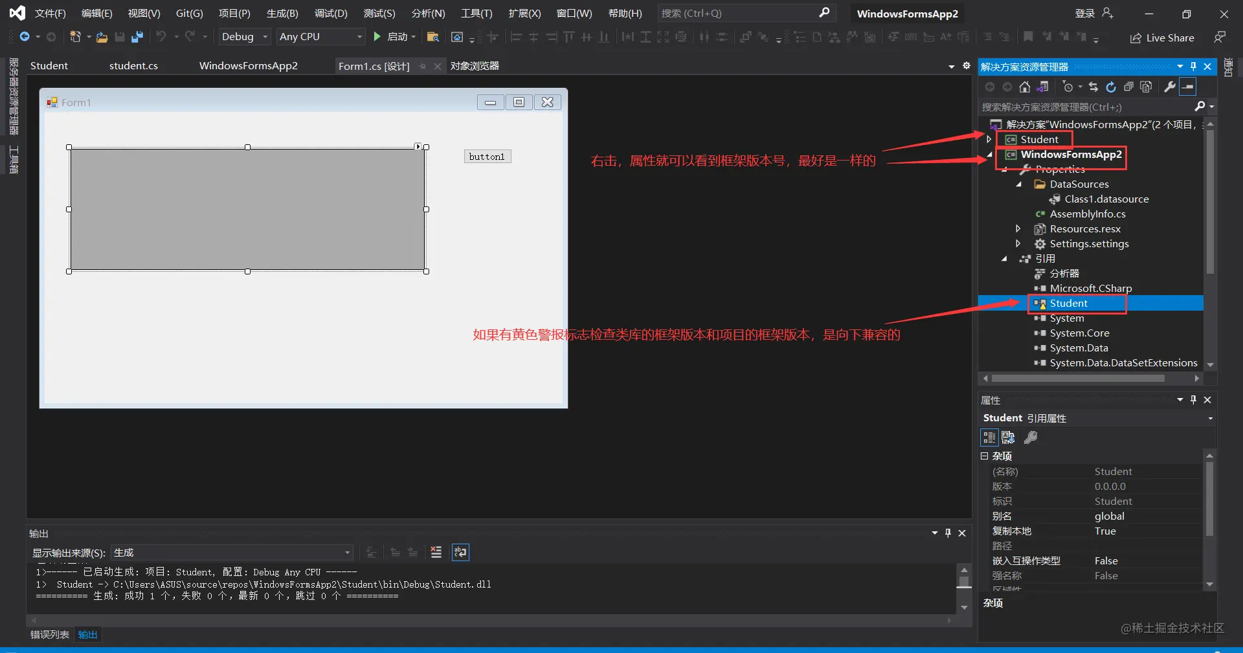Clear all output with the clear icon
1243x653 pixels.
[x=436, y=552]
